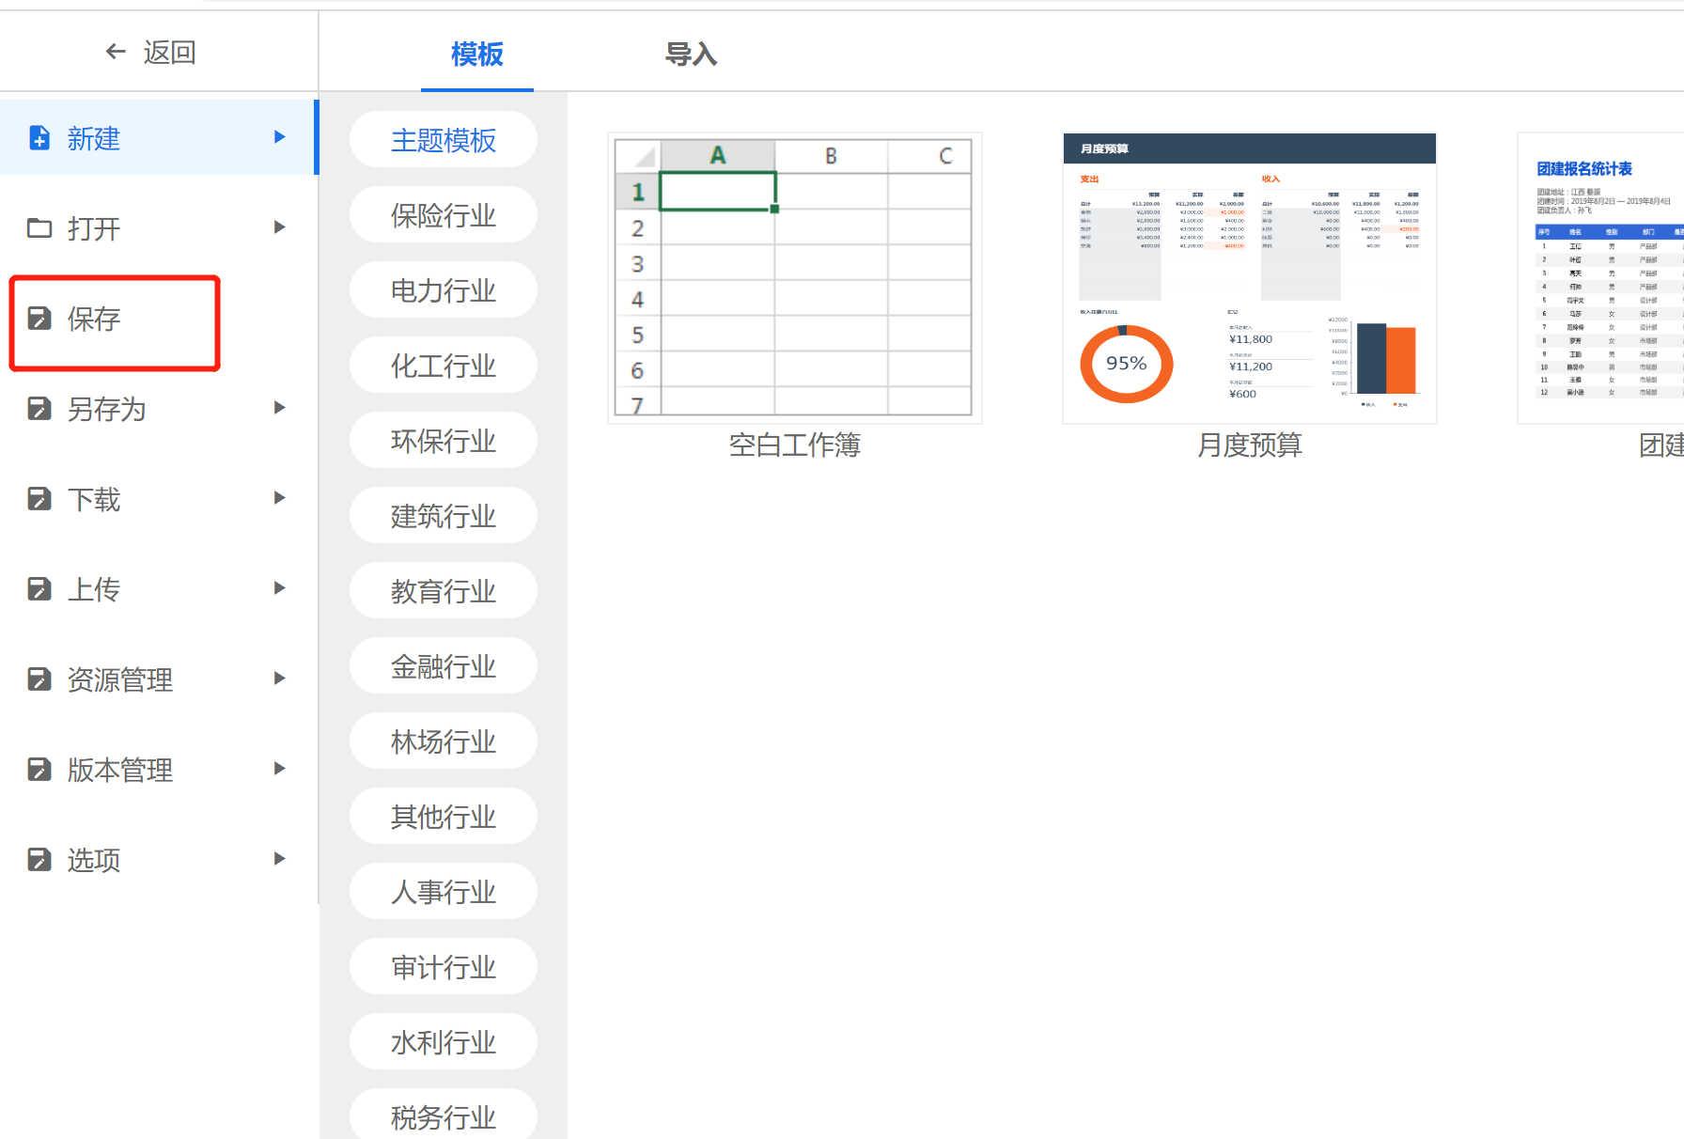Viewport: 1684px width, 1139px height.
Task: Click the 另存为 icon in sidebar
Action: pyautogui.click(x=39, y=409)
